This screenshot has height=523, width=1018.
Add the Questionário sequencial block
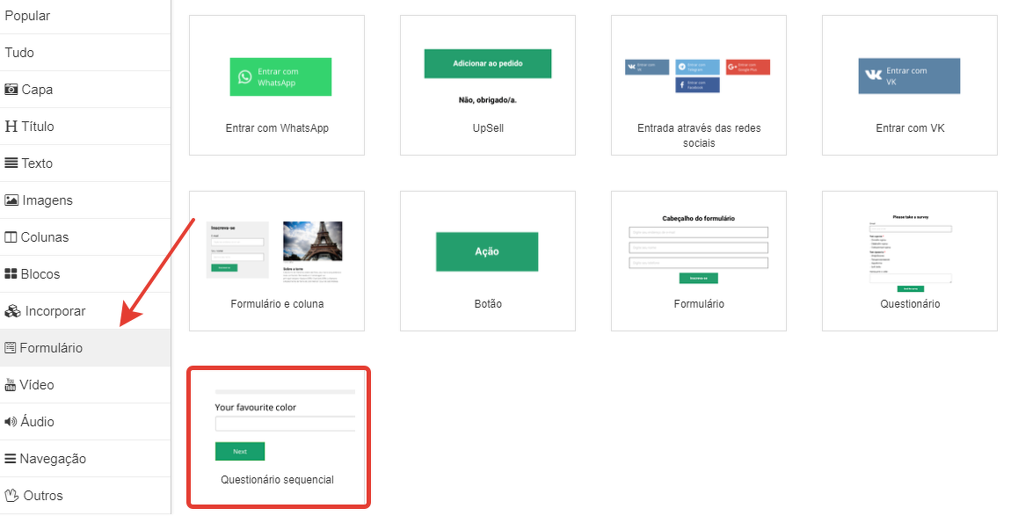278,437
